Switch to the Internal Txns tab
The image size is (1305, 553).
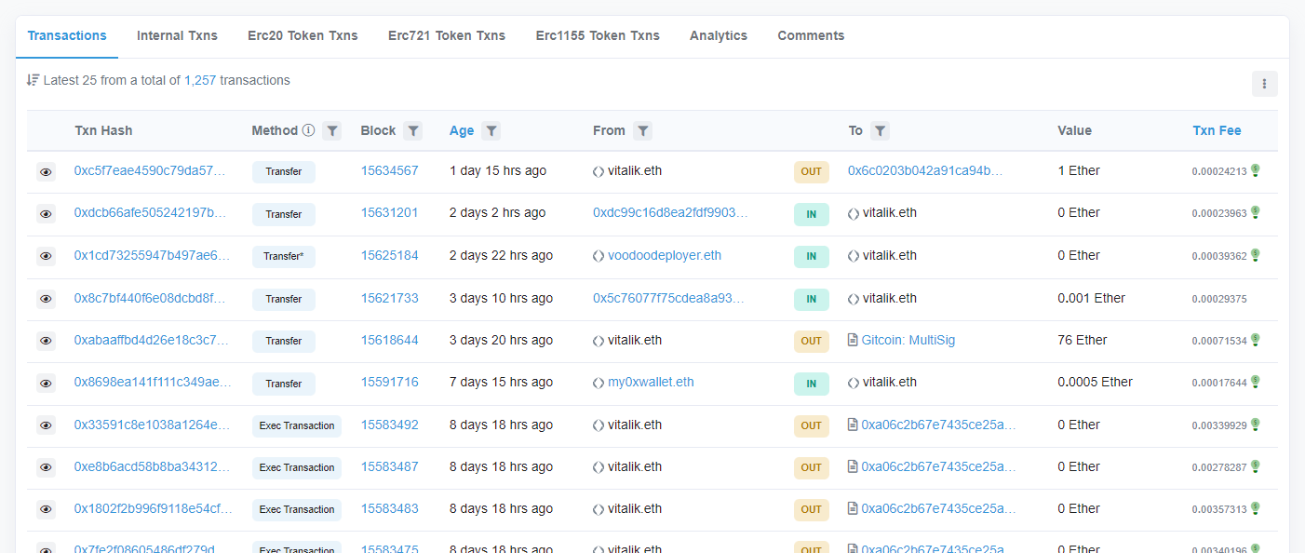(177, 35)
